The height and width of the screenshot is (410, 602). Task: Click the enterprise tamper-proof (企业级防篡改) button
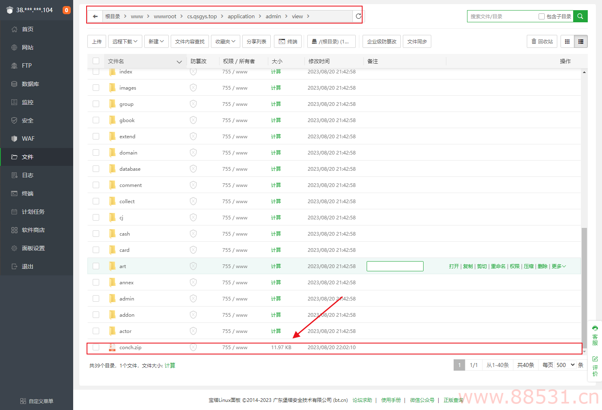pyautogui.click(x=382, y=41)
